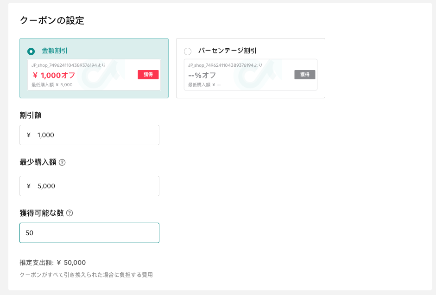Click the 最低購入額 ¥ -- preview line
The height and width of the screenshot is (295, 436).
(x=204, y=85)
